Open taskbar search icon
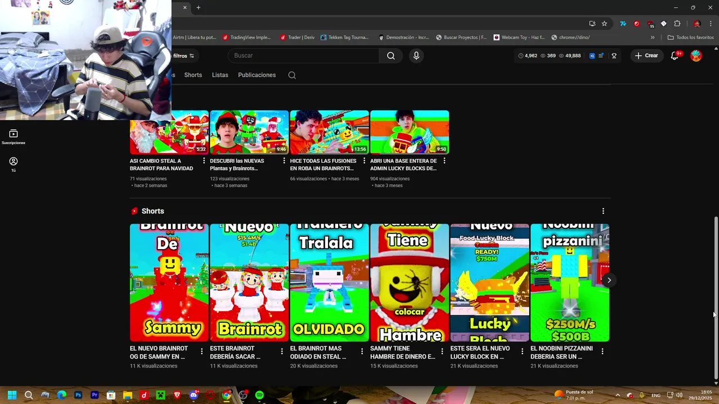Image resolution: width=719 pixels, height=404 pixels. click(x=29, y=395)
